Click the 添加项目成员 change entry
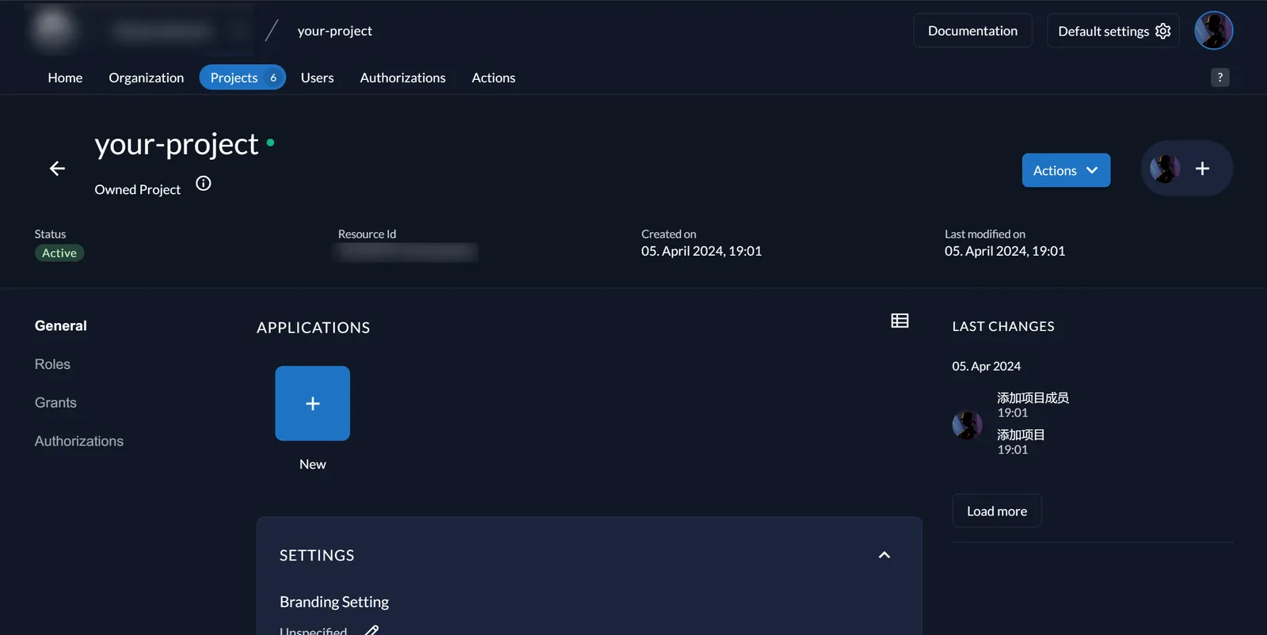 point(1033,397)
